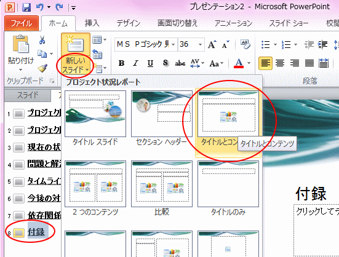Click slide 7 依存関係 icon in outline

pyautogui.click(x=18, y=216)
